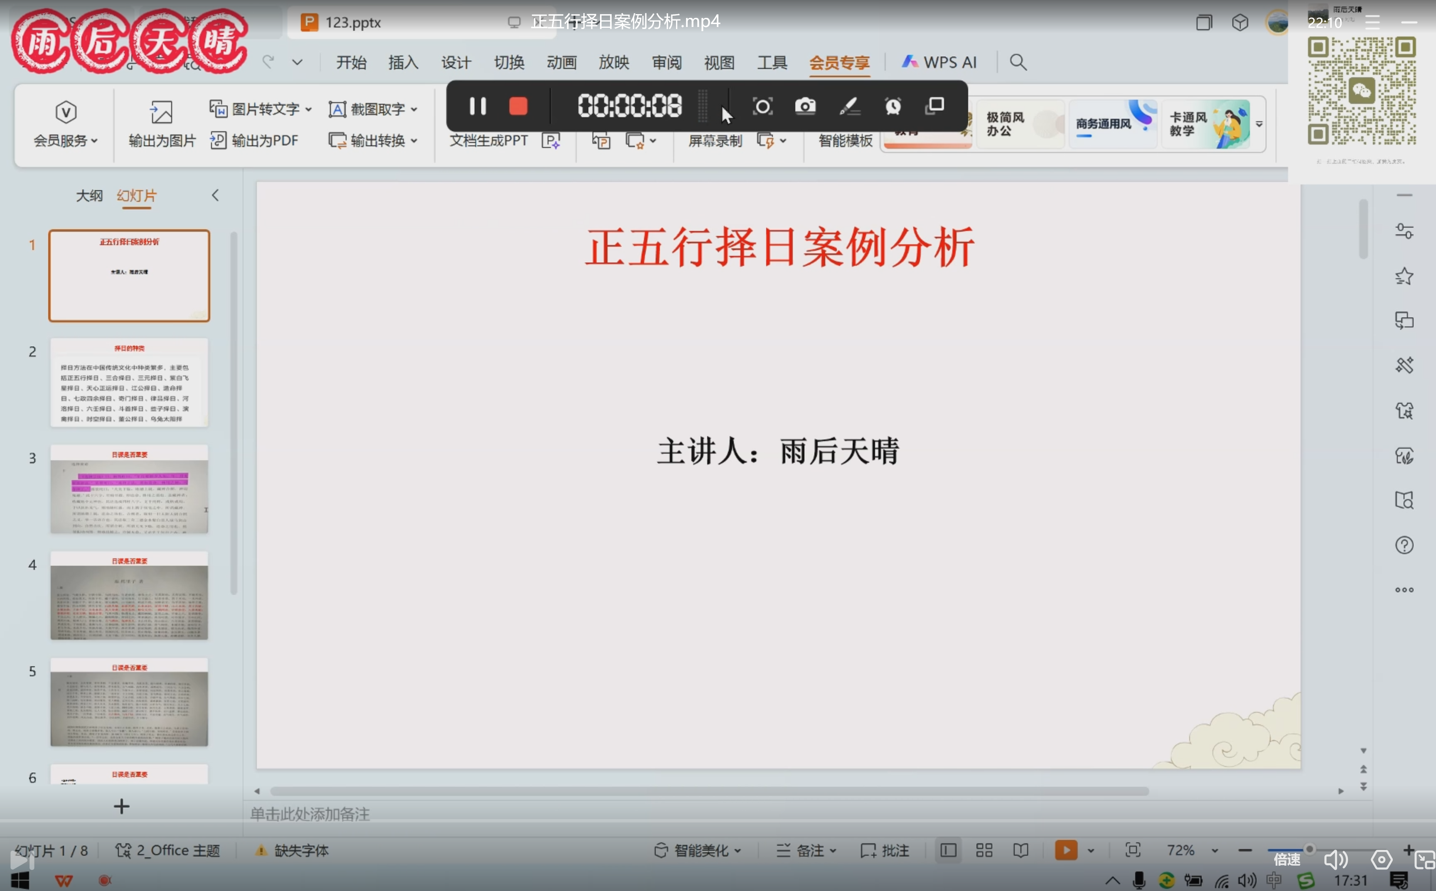The height and width of the screenshot is (891, 1436).
Task: Select slide 5 thumbnail
Action: (129, 702)
